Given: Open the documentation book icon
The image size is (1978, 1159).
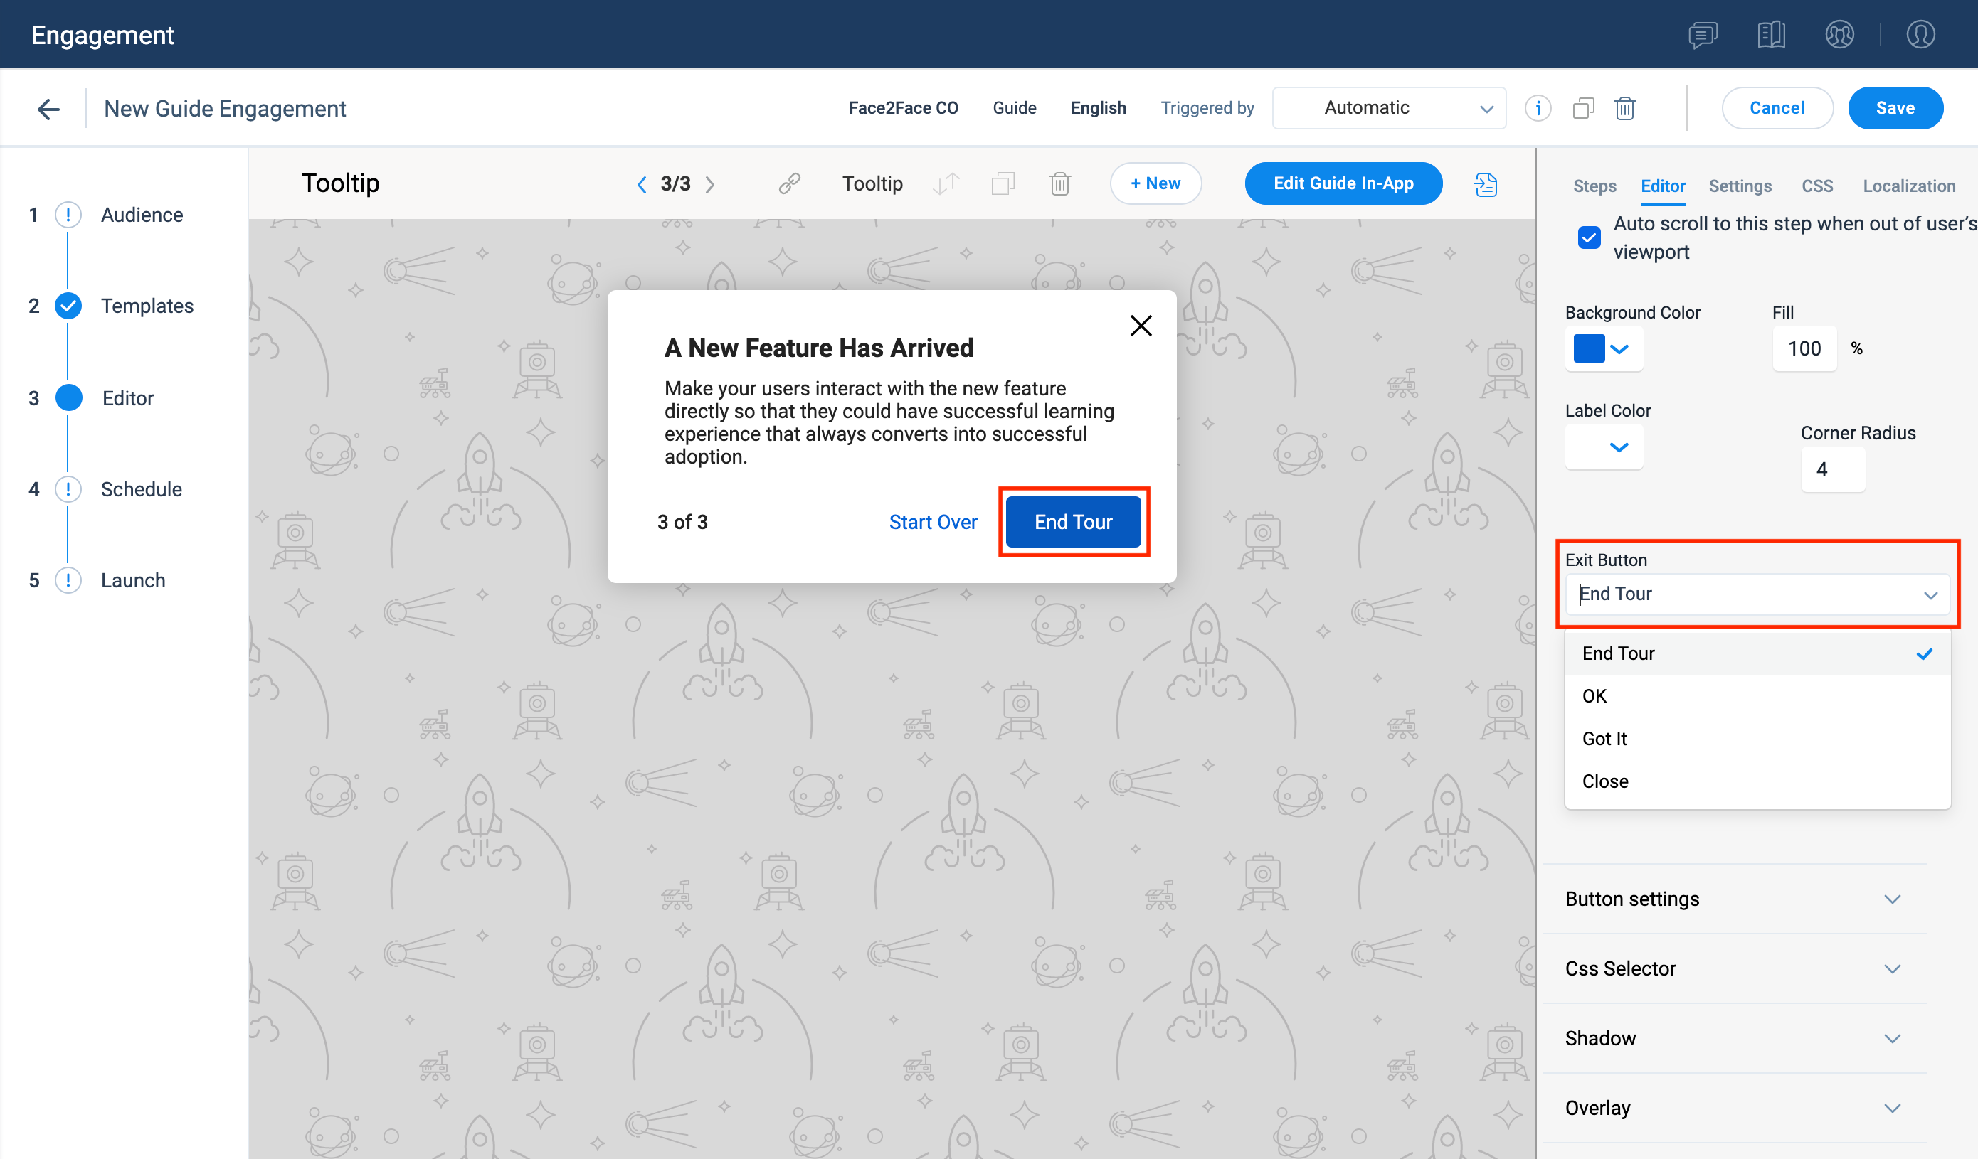Looking at the screenshot, I should tap(1771, 35).
